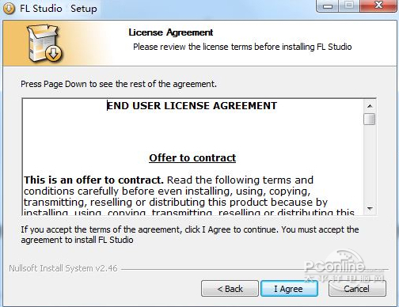Go to previous step with Back button
The image size is (399, 307).
tap(230, 289)
